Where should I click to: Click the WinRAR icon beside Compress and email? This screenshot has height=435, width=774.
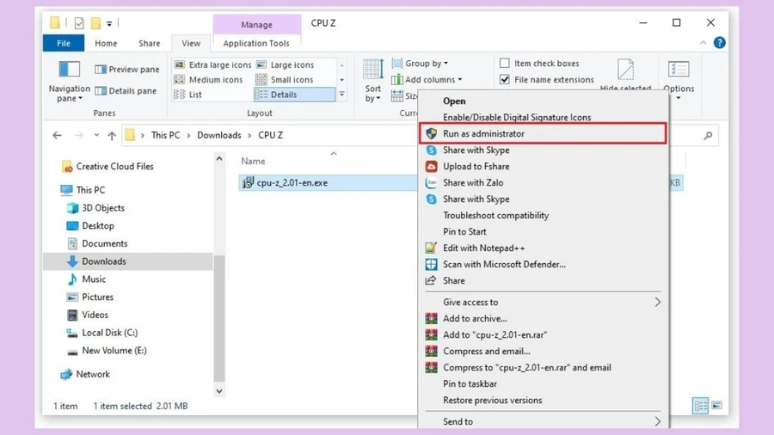coord(432,351)
